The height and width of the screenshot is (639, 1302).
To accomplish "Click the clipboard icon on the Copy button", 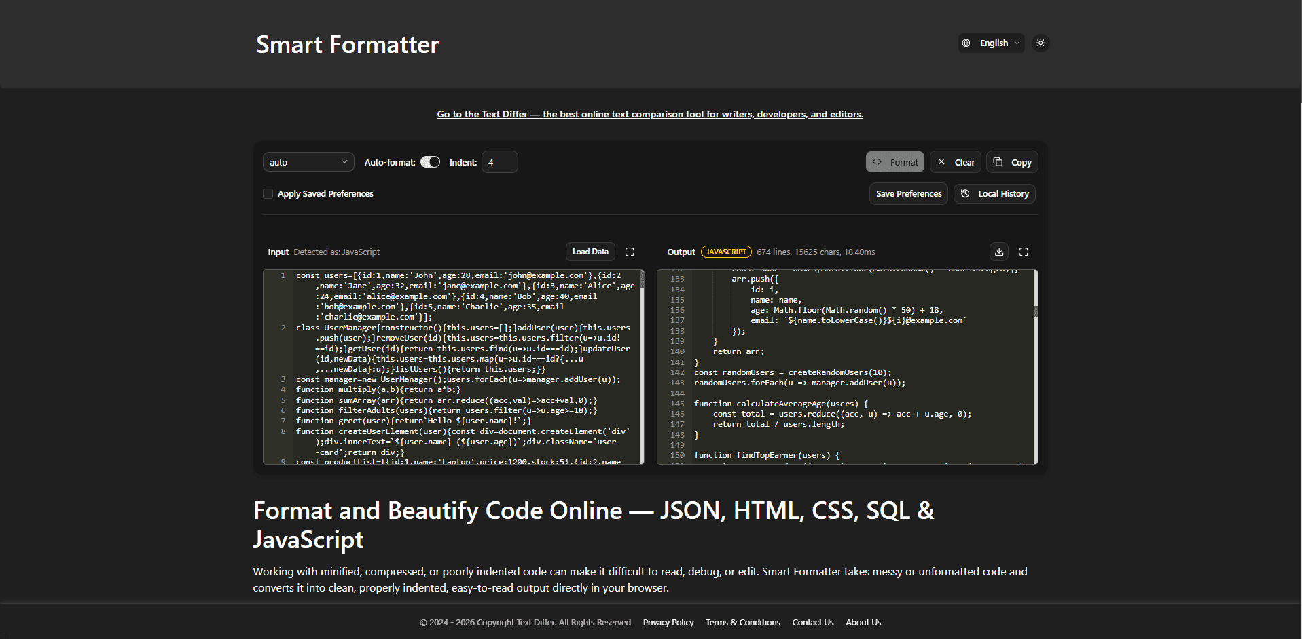I will click(998, 161).
